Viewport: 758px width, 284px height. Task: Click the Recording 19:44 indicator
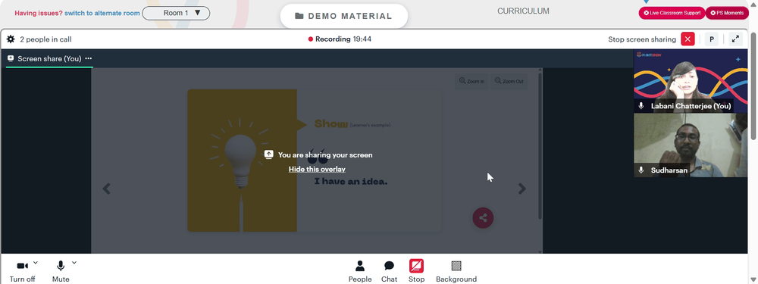point(340,39)
